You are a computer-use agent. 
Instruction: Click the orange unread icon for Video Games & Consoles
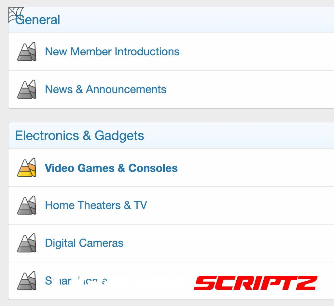[27, 168]
